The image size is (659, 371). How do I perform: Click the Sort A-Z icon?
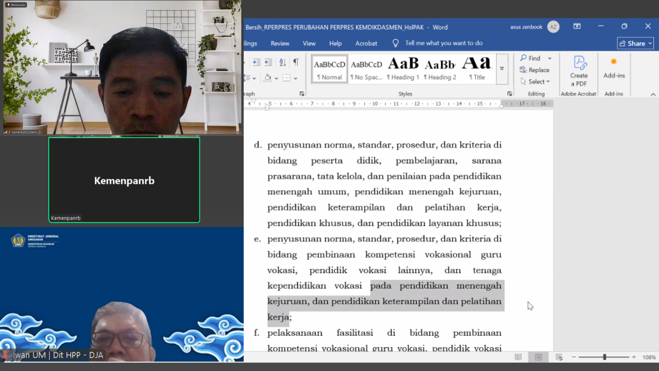(x=282, y=62)
